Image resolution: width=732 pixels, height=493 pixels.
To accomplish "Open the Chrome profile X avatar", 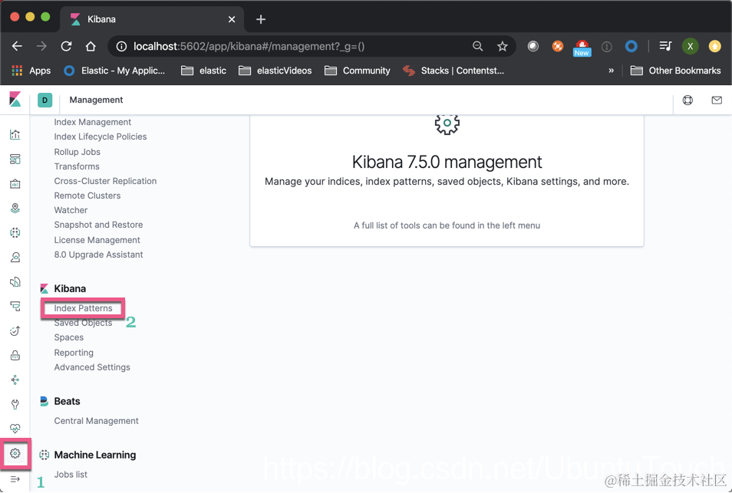I will pos(690,46).
